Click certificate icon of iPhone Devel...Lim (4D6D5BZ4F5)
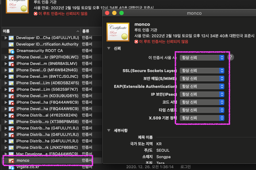 click(11, 83)
